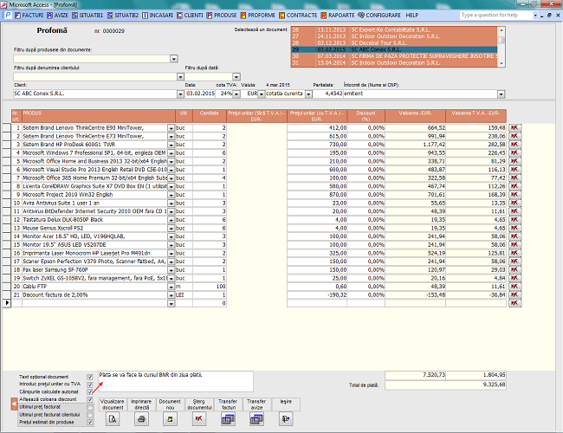Image resolution: width=563 pixels, height=433 pixels.
Task: Click the PROFORME menu icon
Action: point(243,15)
